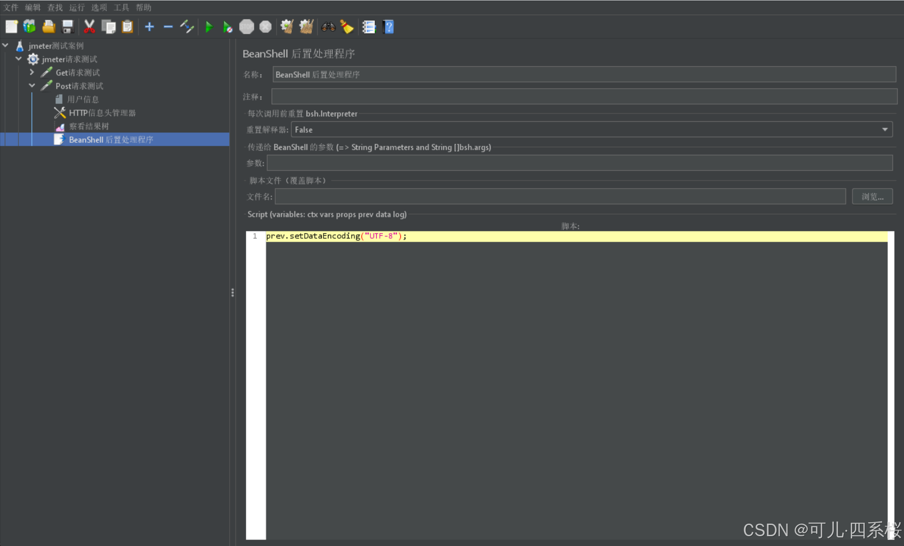Collapse the Post请求测试 tree node

(x=32, y=85)
